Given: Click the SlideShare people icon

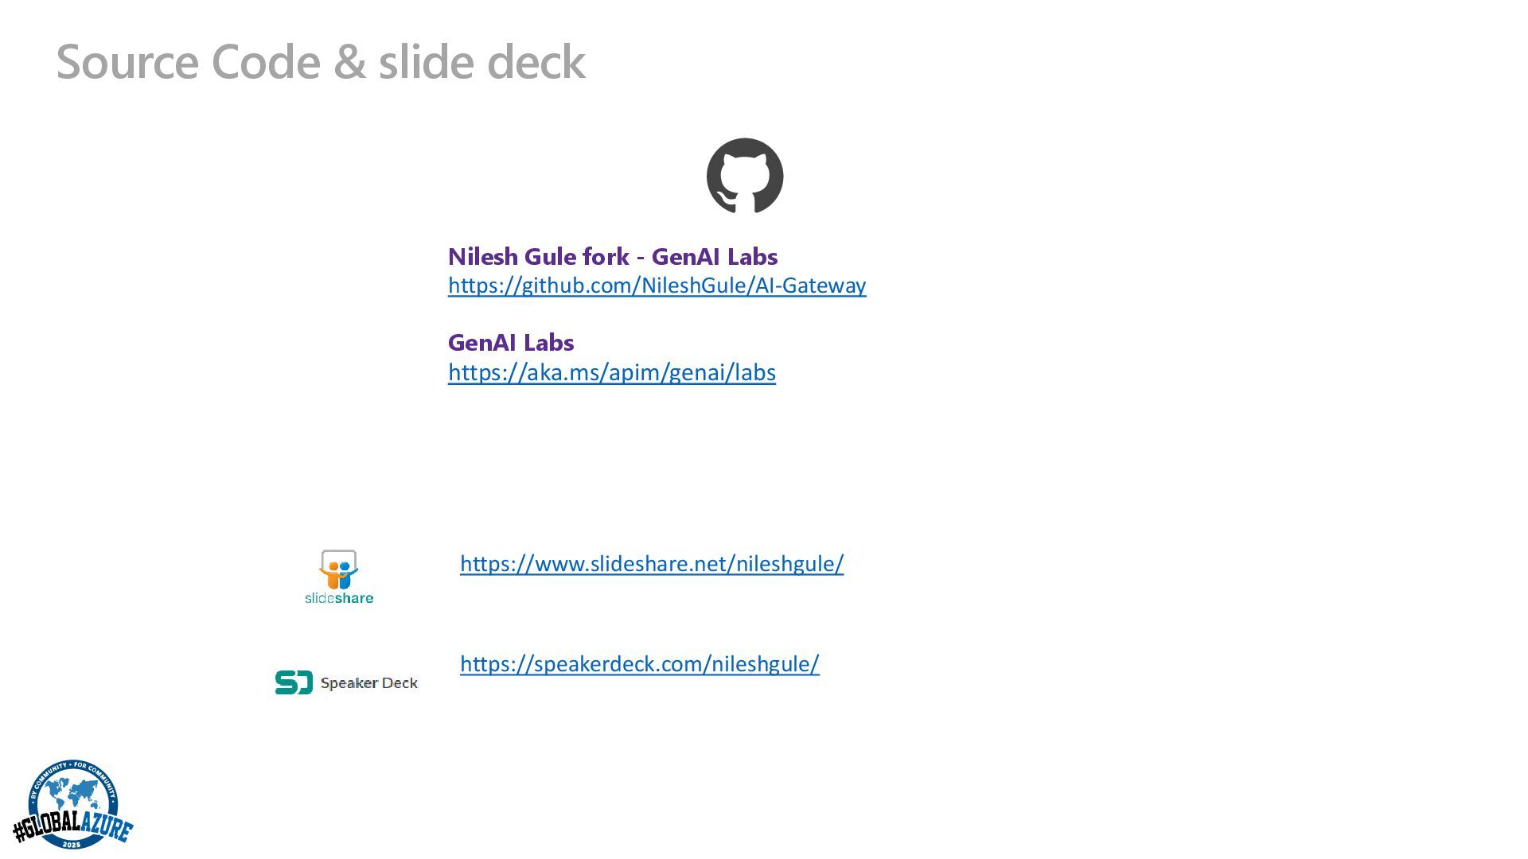Looking at the screenshot, I should pyautogui.click(x=339, y=570).
